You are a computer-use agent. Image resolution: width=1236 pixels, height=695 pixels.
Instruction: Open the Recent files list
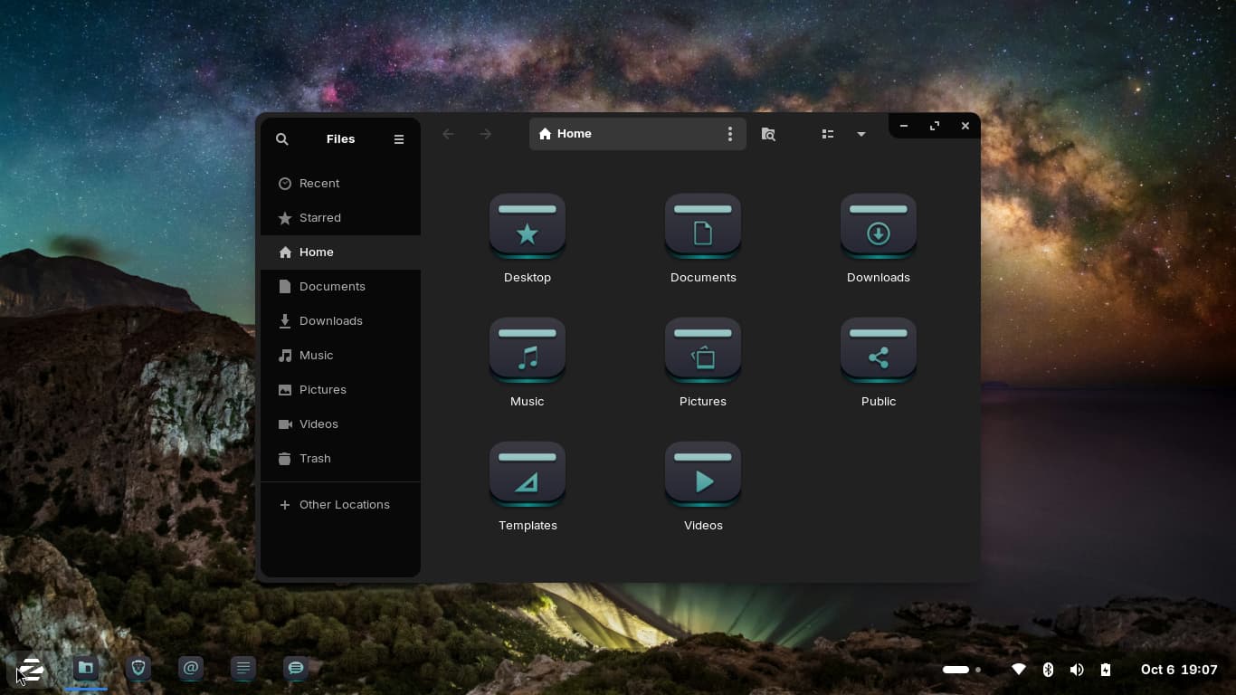click(x=319, y=184)
